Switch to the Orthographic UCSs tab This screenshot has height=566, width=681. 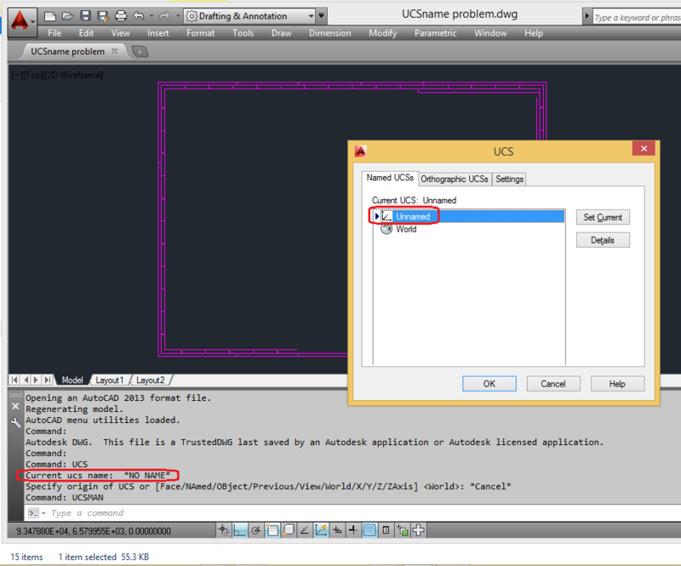[x=454, y=179]
